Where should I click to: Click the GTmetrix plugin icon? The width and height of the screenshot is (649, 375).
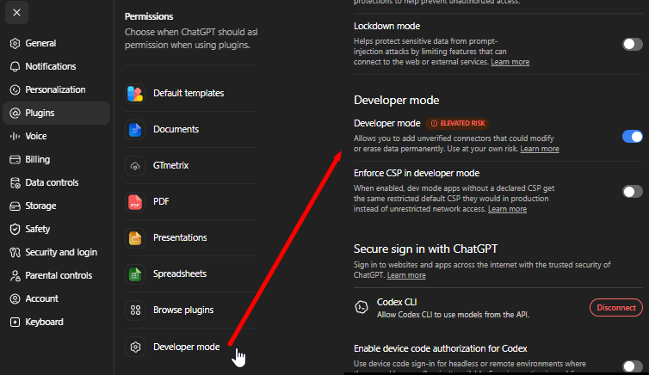135,166
